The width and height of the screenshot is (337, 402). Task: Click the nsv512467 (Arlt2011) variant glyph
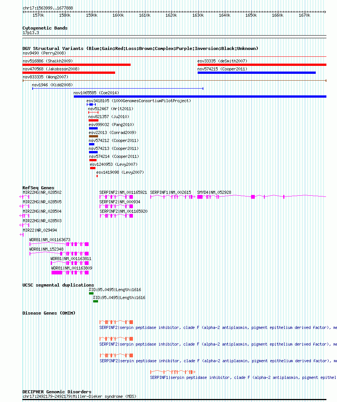pyautogui.click(x=94, y=112)
